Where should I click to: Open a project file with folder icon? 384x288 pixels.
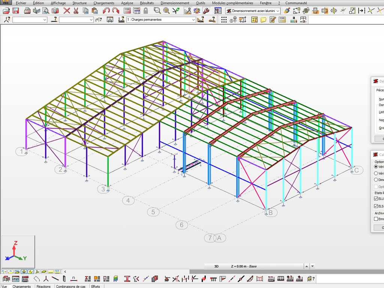tap(6, 10)
